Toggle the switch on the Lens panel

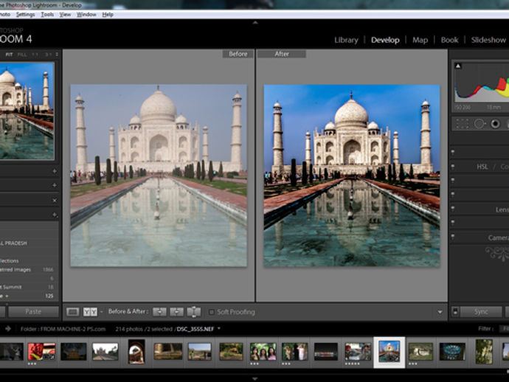pyautogui.click(x=453, y=209)
